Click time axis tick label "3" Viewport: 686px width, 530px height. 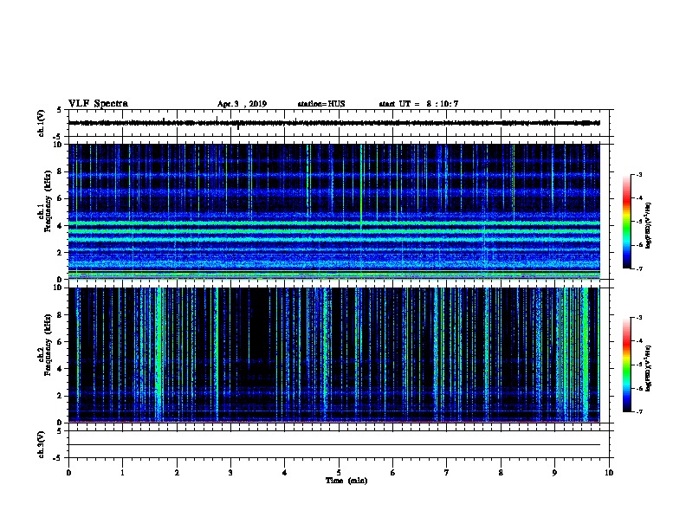[x=230, y=473]
